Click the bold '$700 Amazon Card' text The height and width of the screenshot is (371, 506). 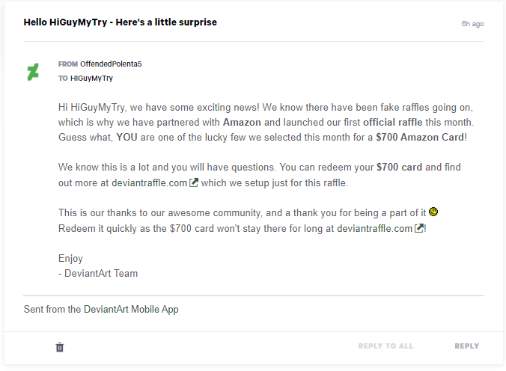[x=420, y=137]
